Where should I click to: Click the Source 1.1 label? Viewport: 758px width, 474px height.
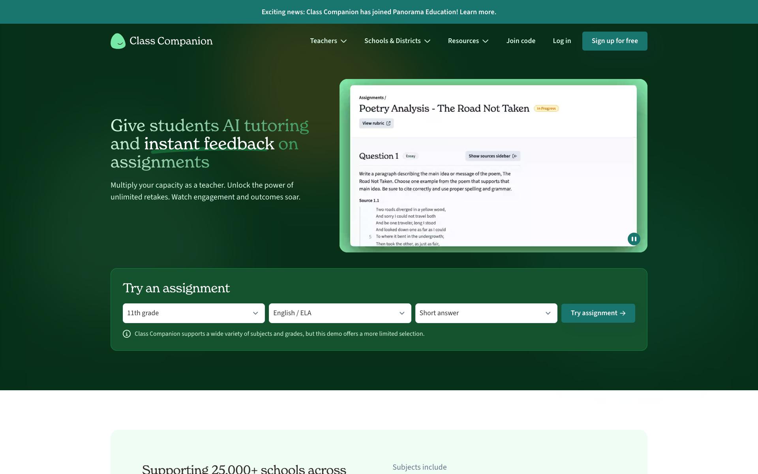click(369, 201)
